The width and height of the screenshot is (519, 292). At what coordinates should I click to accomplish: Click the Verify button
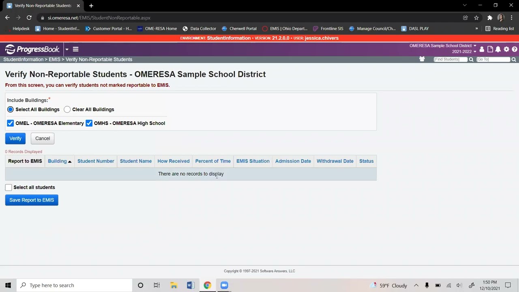[15, 138]
